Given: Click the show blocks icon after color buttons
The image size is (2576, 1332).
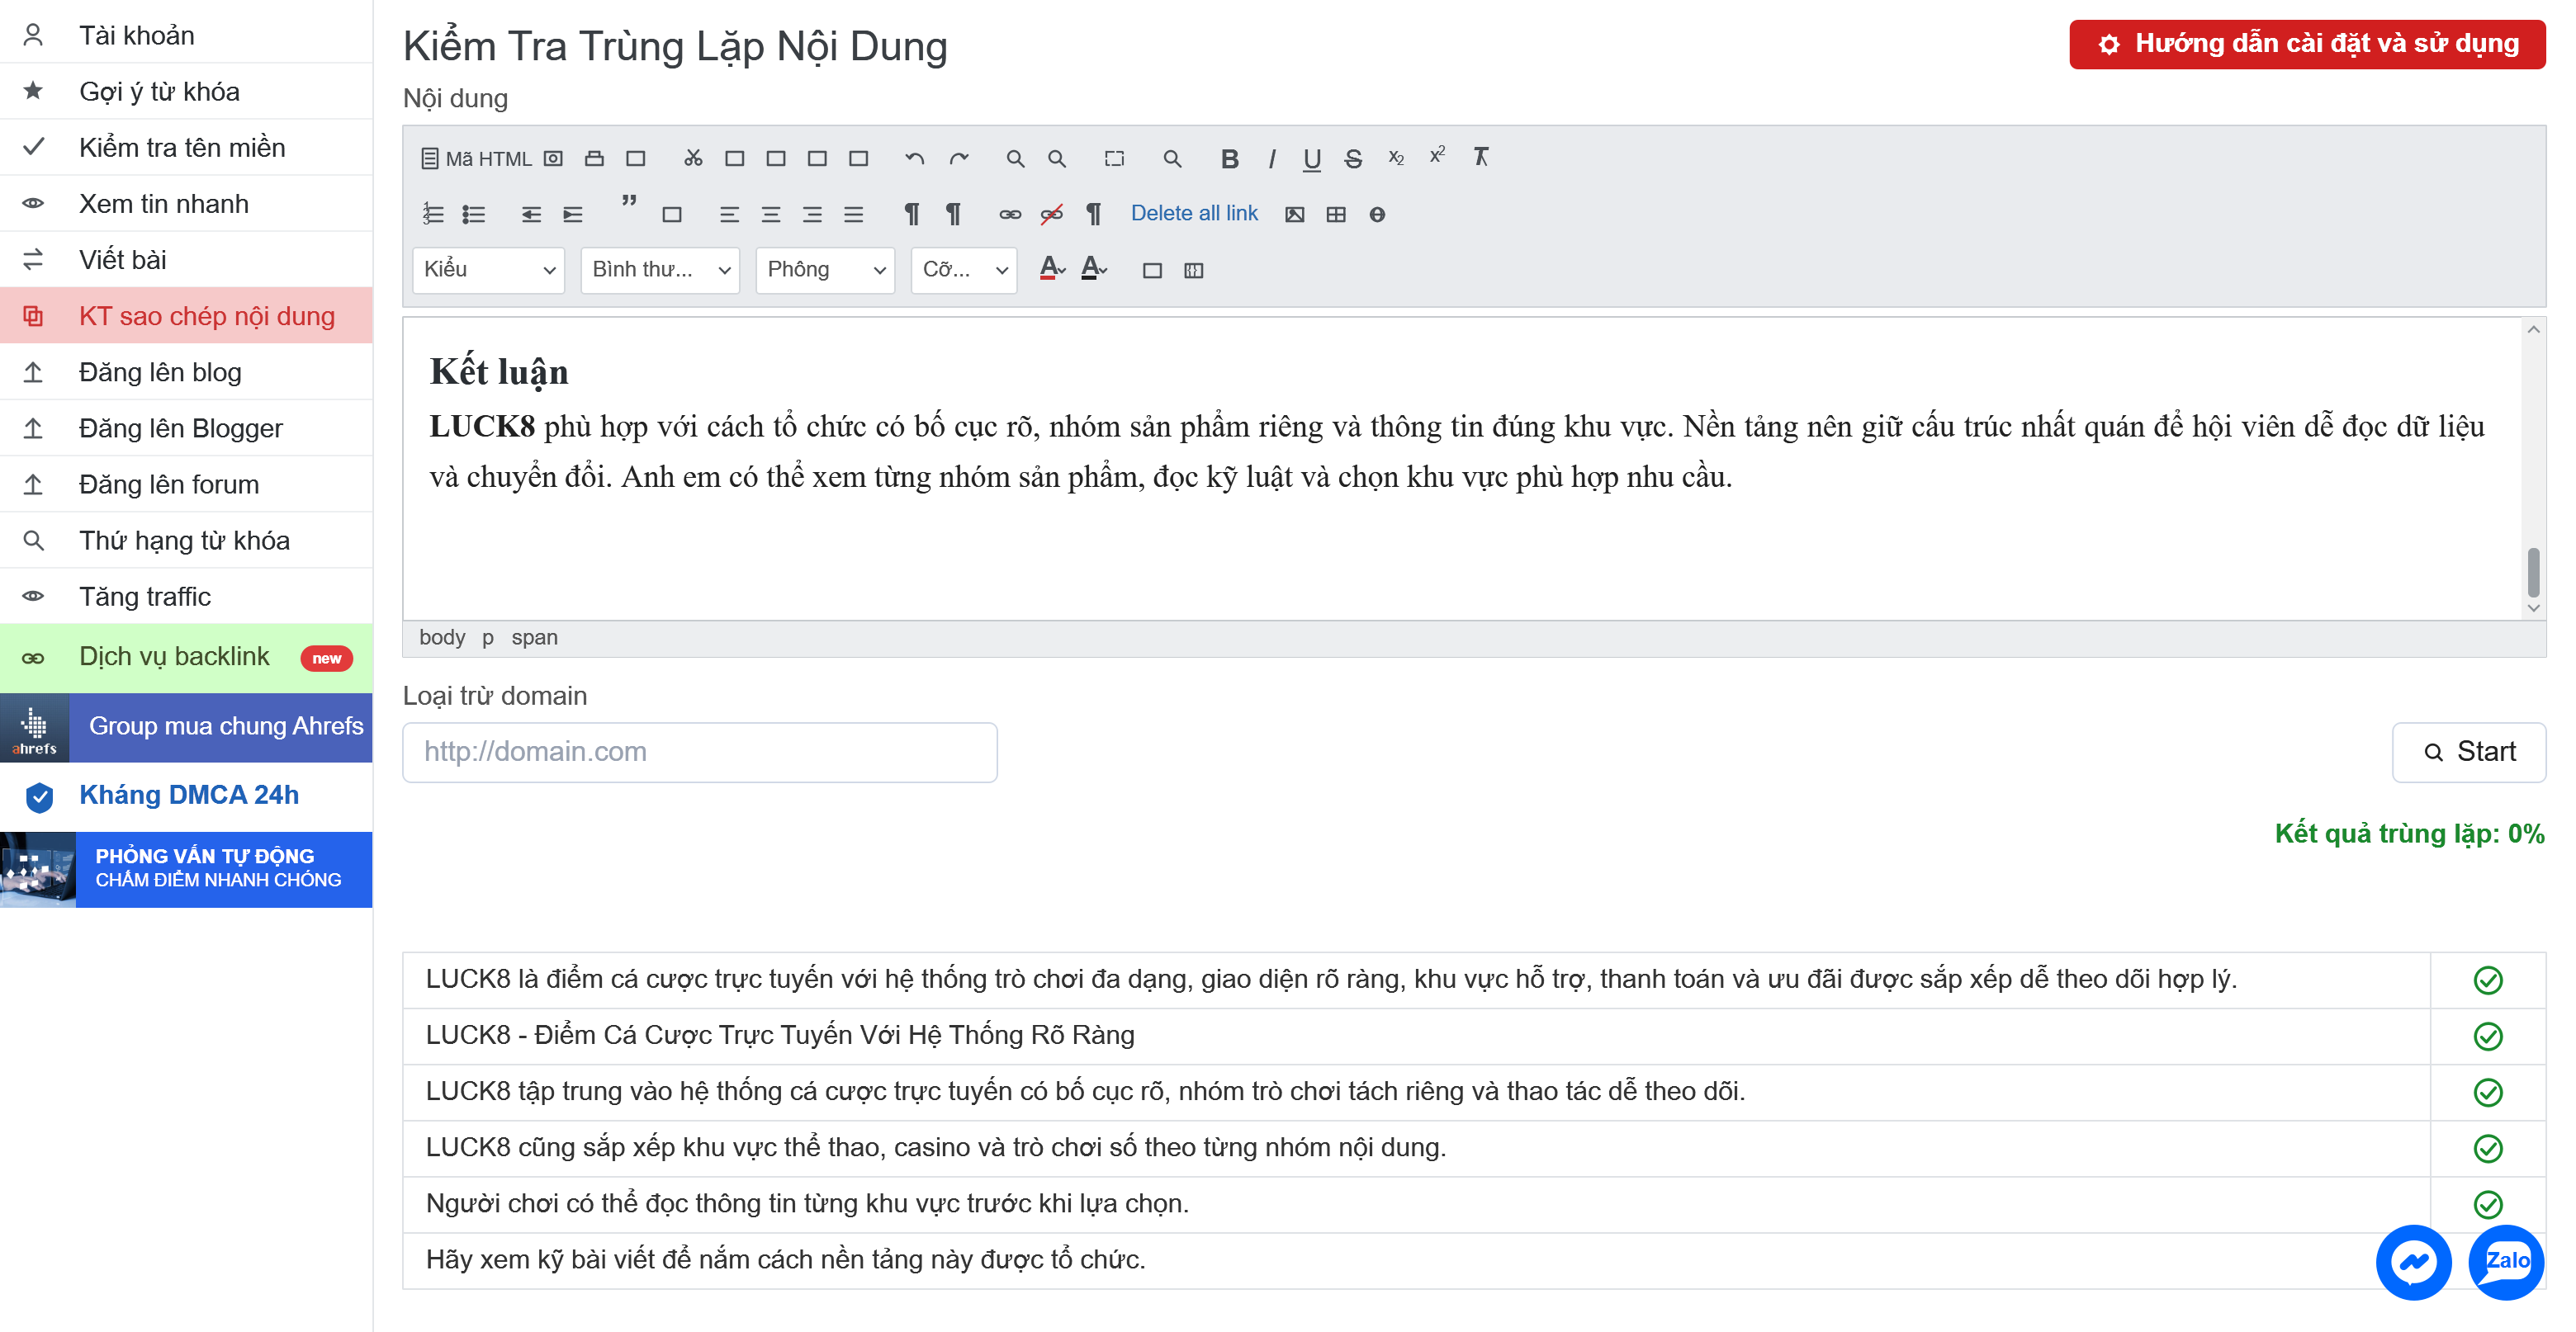Looking at the screenshot, I should coord(1193,271).
